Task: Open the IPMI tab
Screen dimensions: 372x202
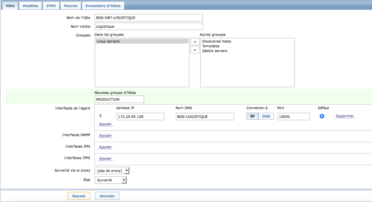Action: [x=51, y=5]
